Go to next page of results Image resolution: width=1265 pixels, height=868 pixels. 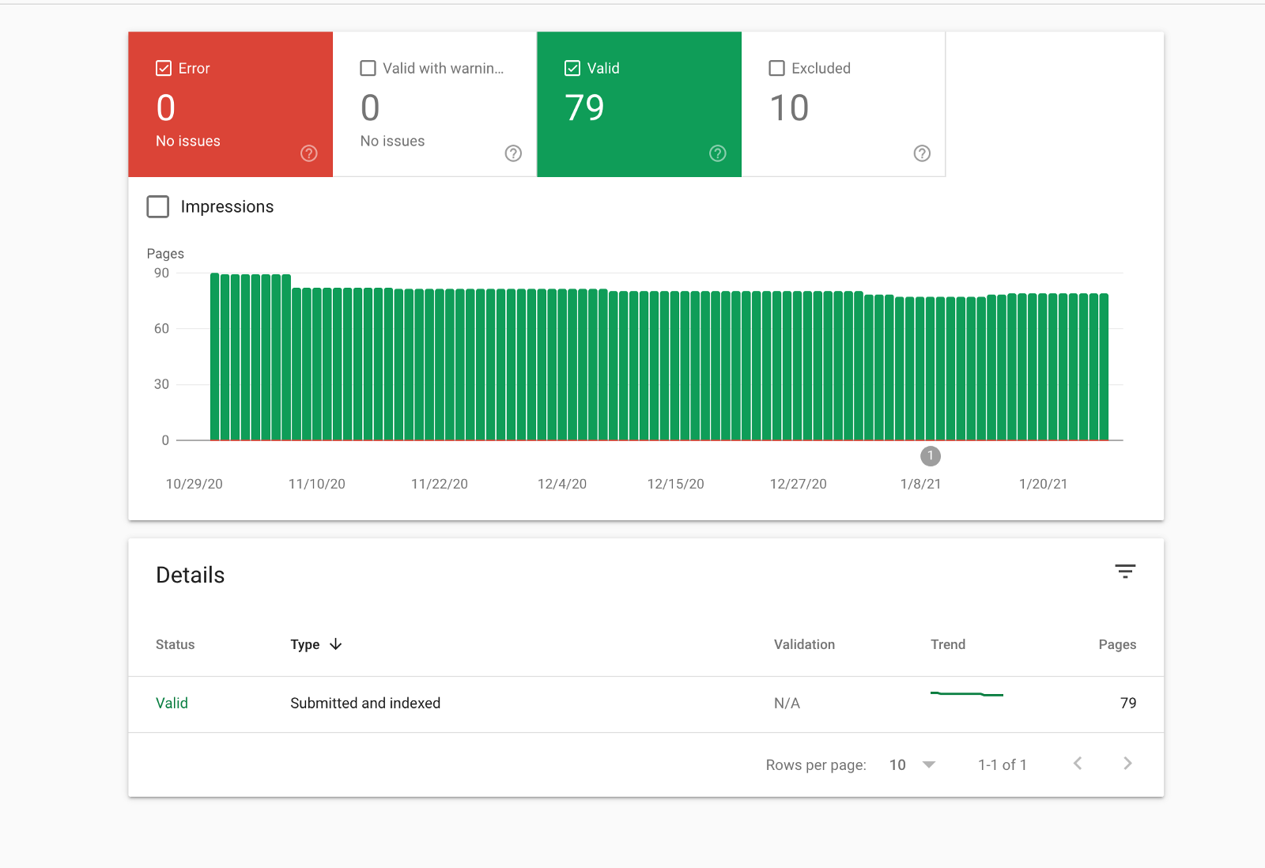click(x=1127, y=764)
